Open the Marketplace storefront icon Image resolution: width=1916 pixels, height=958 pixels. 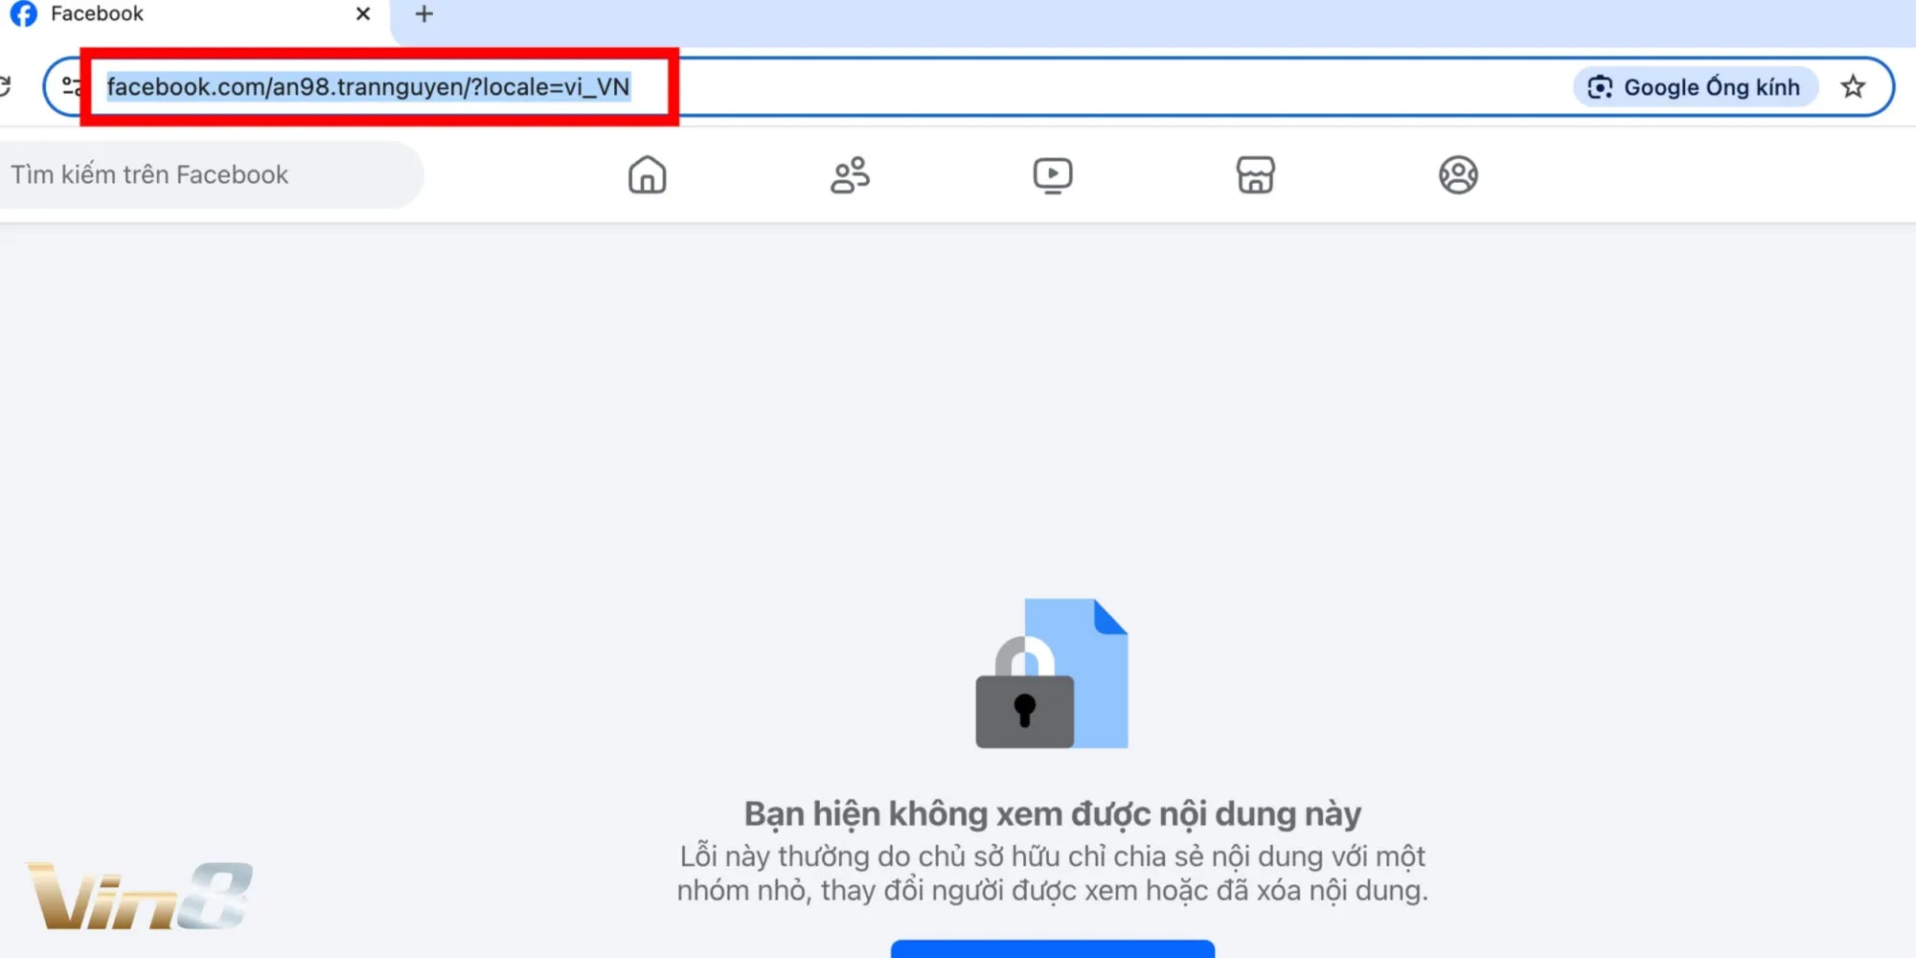click(1255, 175)
